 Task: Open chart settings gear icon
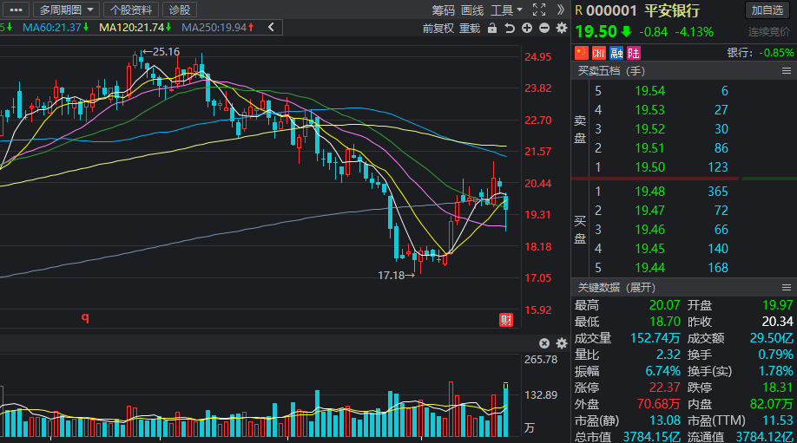[562, 28]
